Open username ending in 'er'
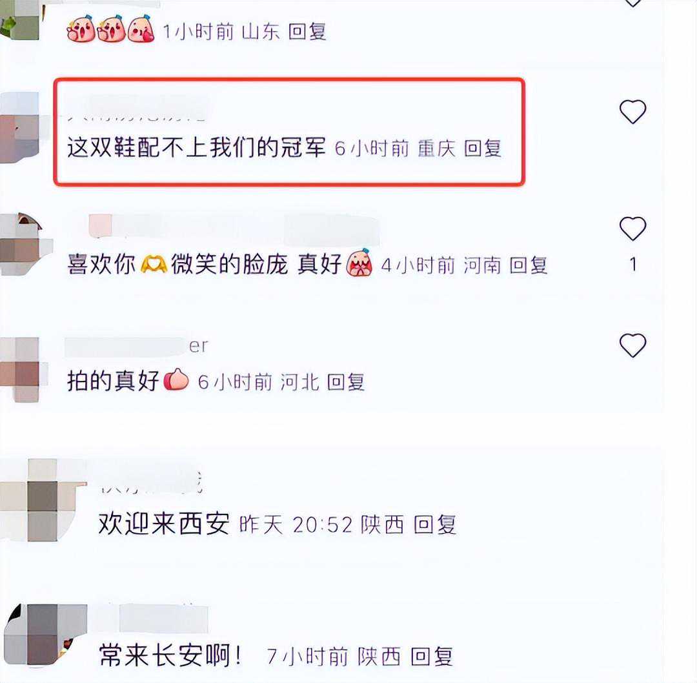The image size is (697, 683). [x=136, y=346]
